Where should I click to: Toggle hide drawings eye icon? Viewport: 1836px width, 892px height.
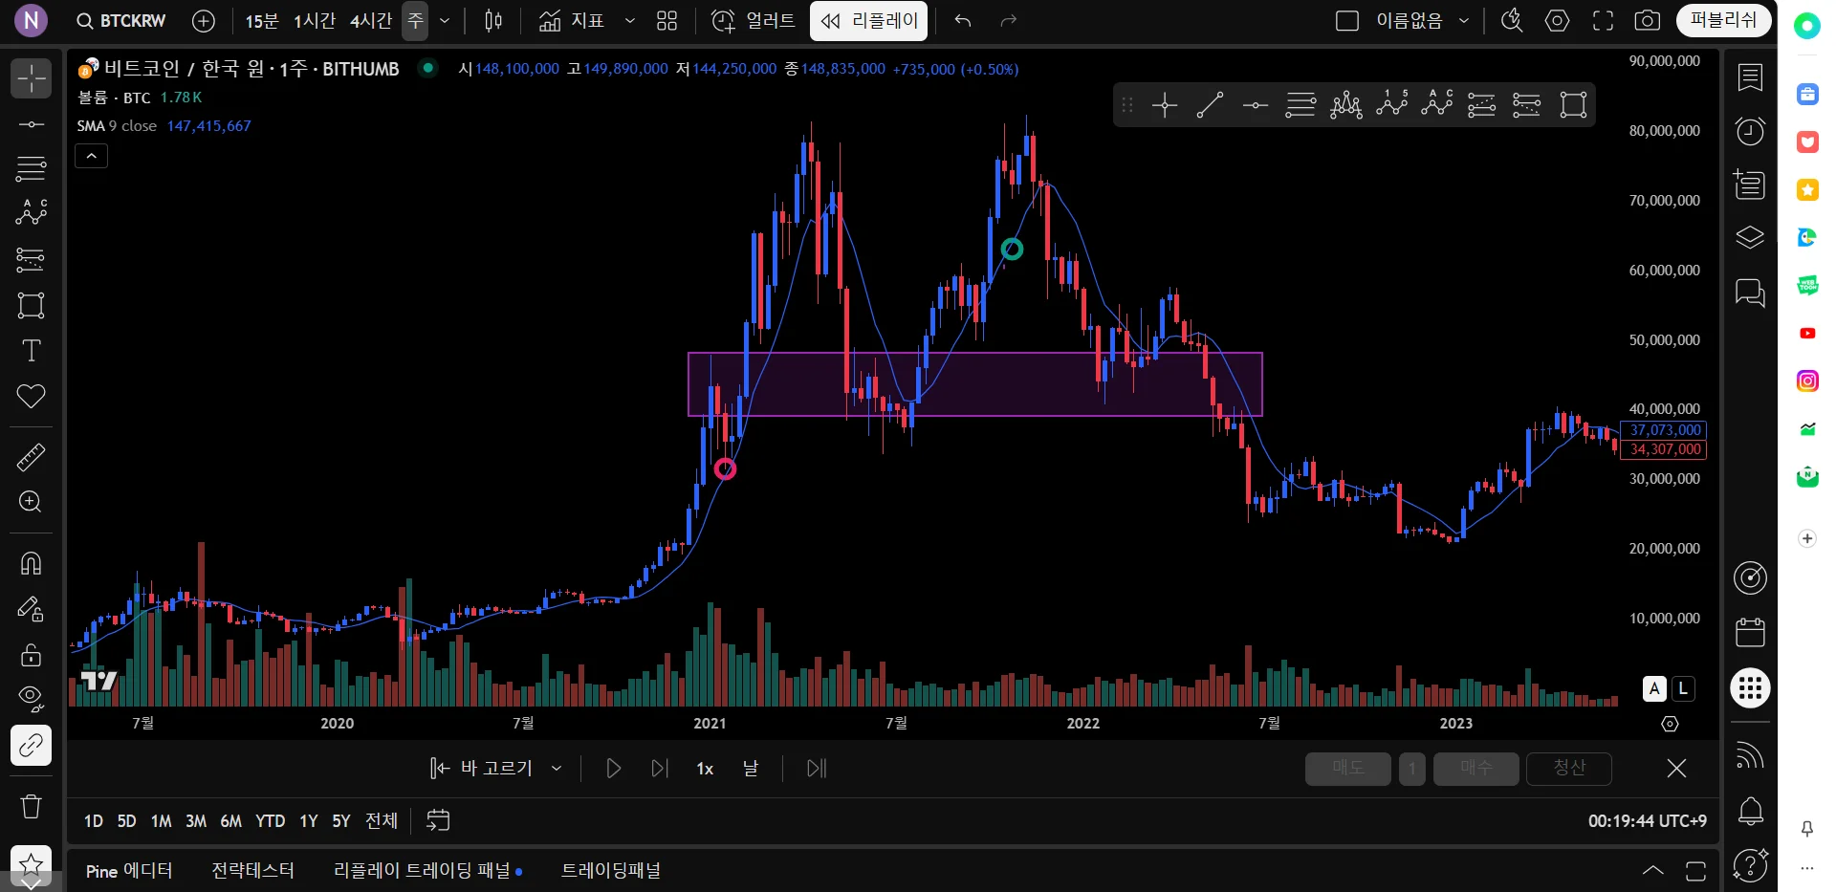(x=31, y=699)
